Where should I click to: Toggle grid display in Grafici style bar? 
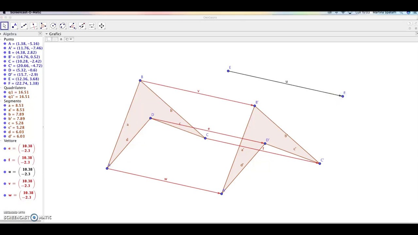click(x=55, y=39)
